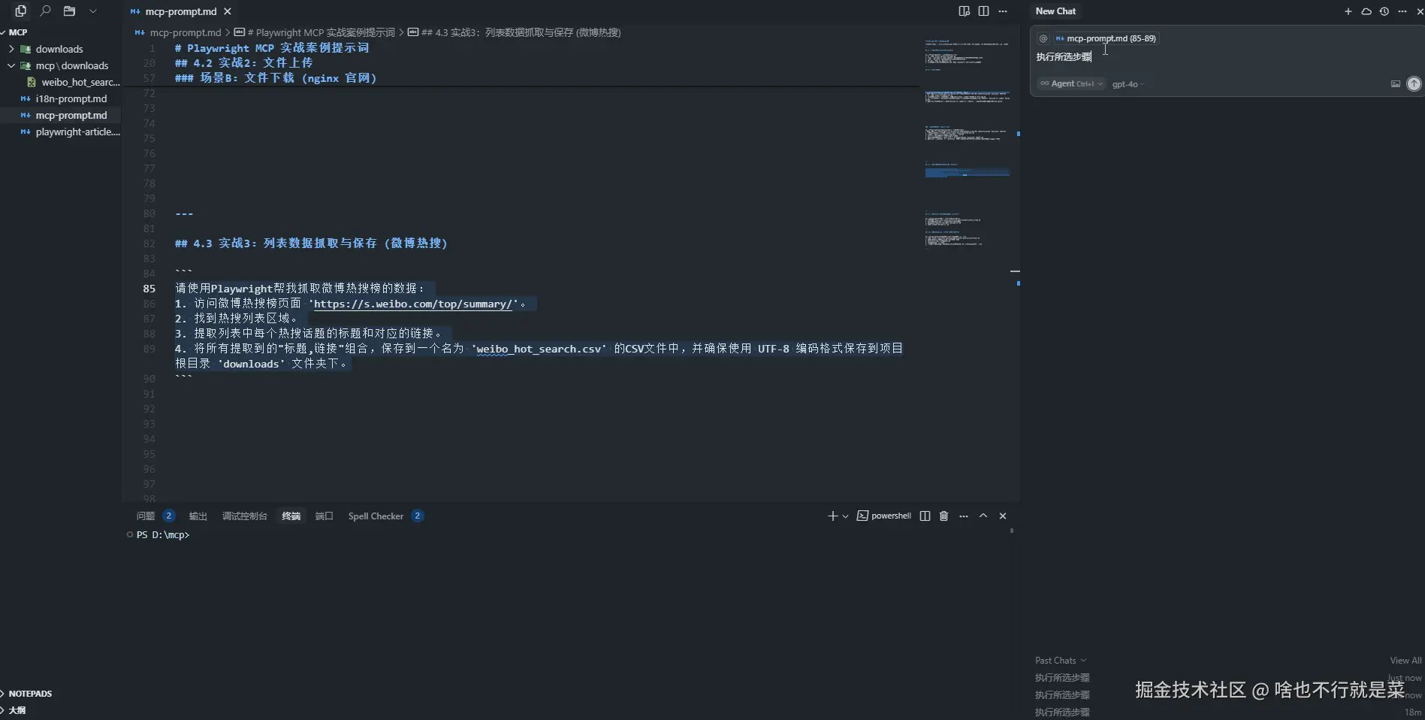Click the 4.3 实战3 breadcrumb segment
1425x720 pixels.
515,32
